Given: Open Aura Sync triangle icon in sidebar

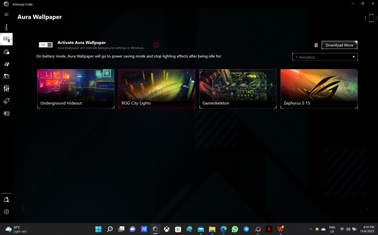Looking at the screenshot, I should (x=6, y=52).
